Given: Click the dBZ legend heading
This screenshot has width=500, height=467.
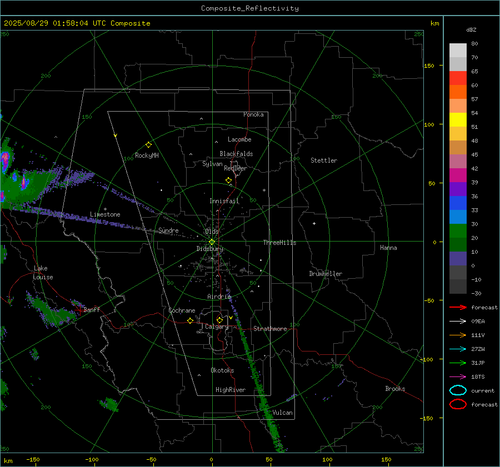Looking at the screenshot, I should (x=471, y=30).
